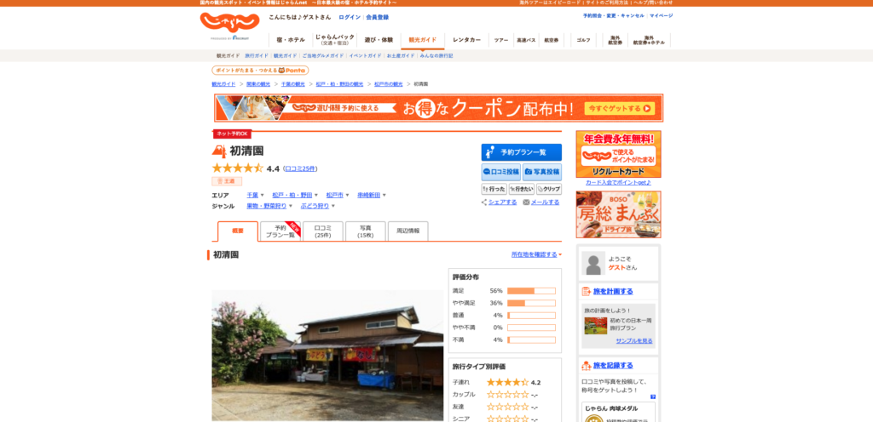Viewport: 873px width, 422px height.
Task: Click the お得なクーポン配布中 banner
Action: 439,108
